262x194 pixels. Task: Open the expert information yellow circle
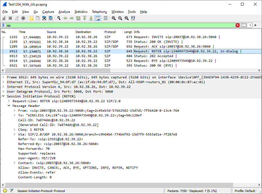(5, 191)
